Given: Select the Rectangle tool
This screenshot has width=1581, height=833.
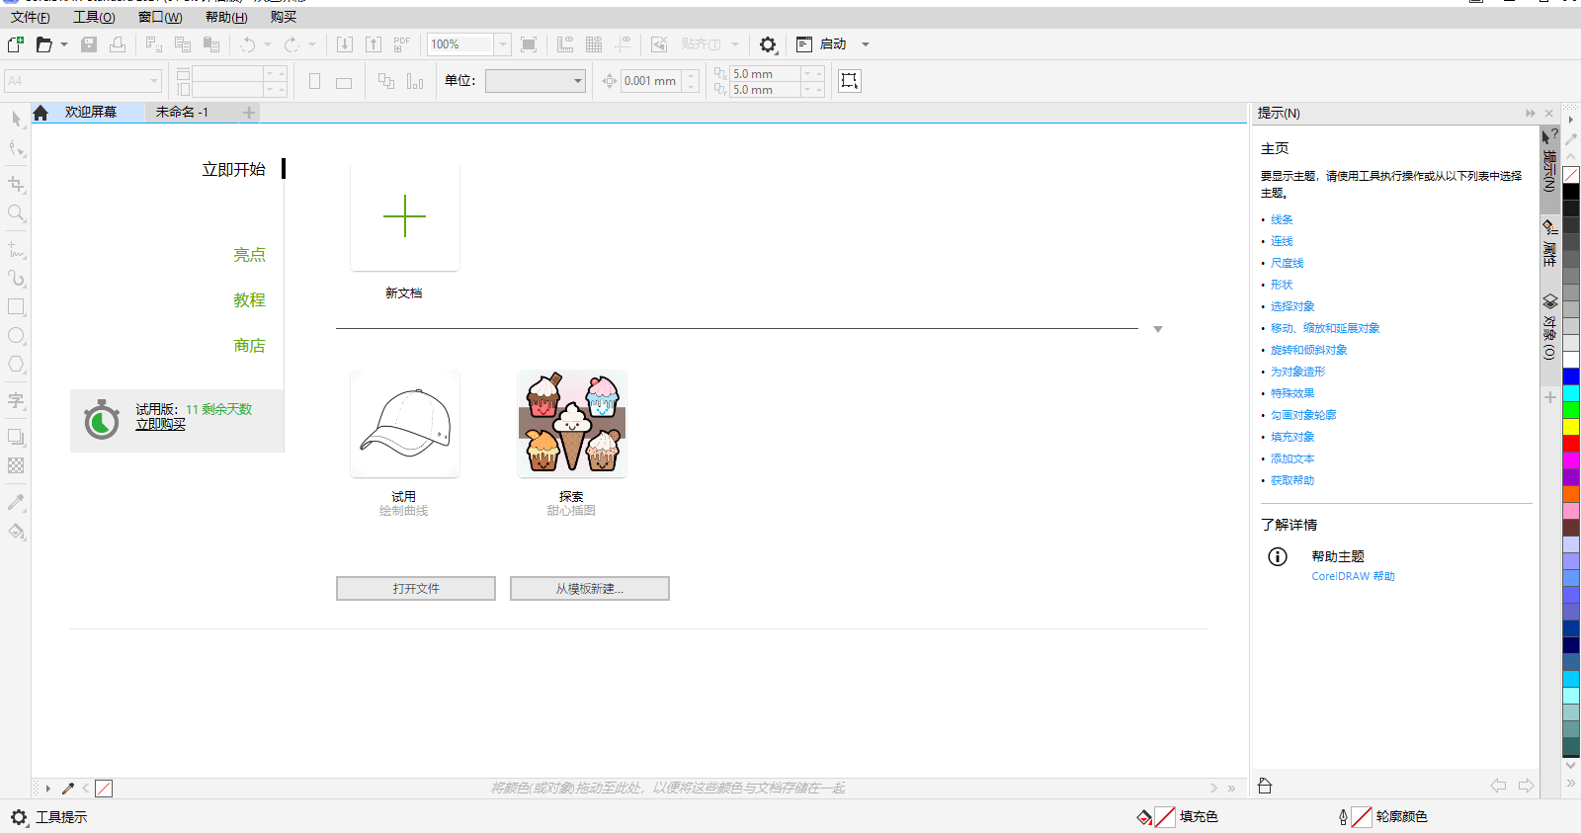Looking at the screenshot, I should pos(17,307).
